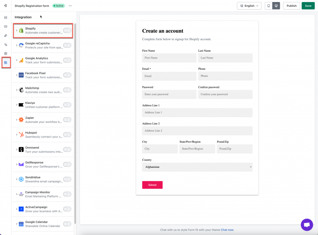318x235 pixels.
Task: Open the form fields panel icon
Action: pos(6,17)
